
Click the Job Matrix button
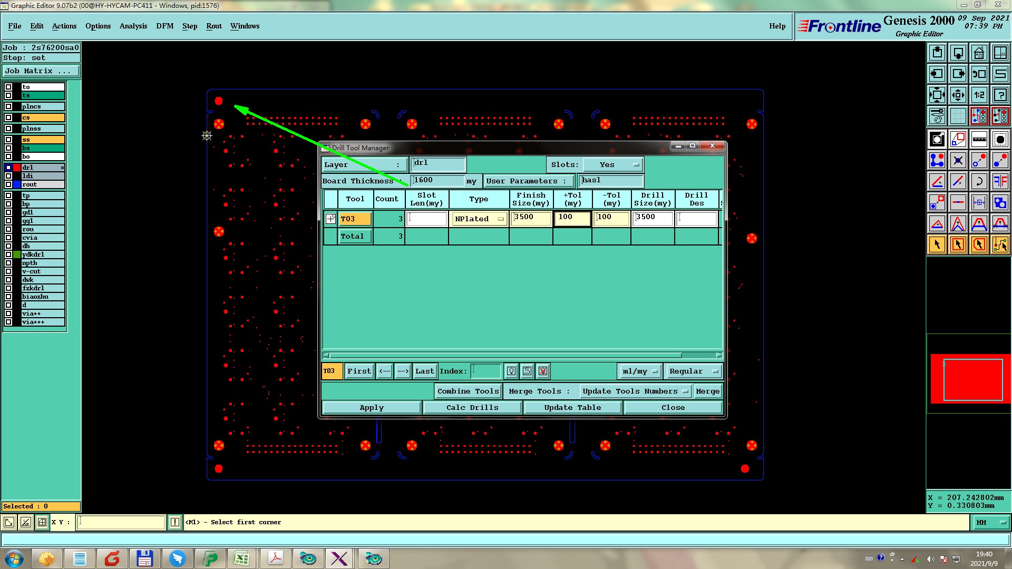[41, 71]
